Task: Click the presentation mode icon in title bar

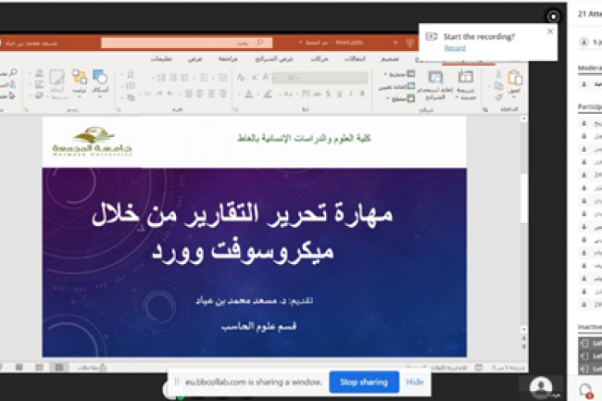Action: [x=410, y=43]
